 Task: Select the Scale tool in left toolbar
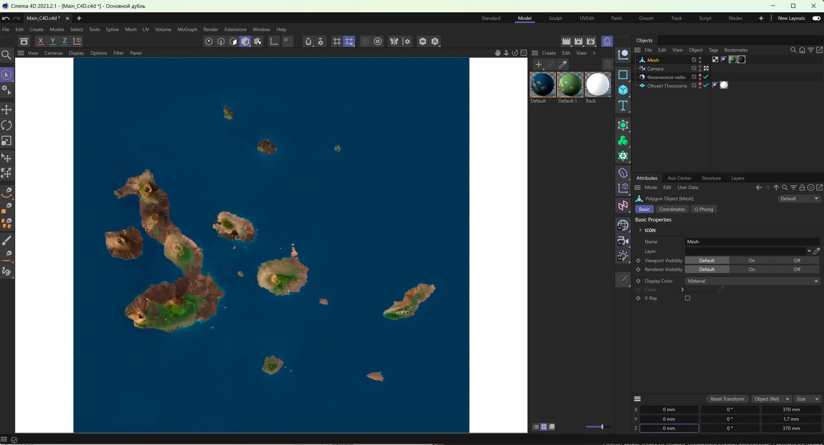pos(7,141)
